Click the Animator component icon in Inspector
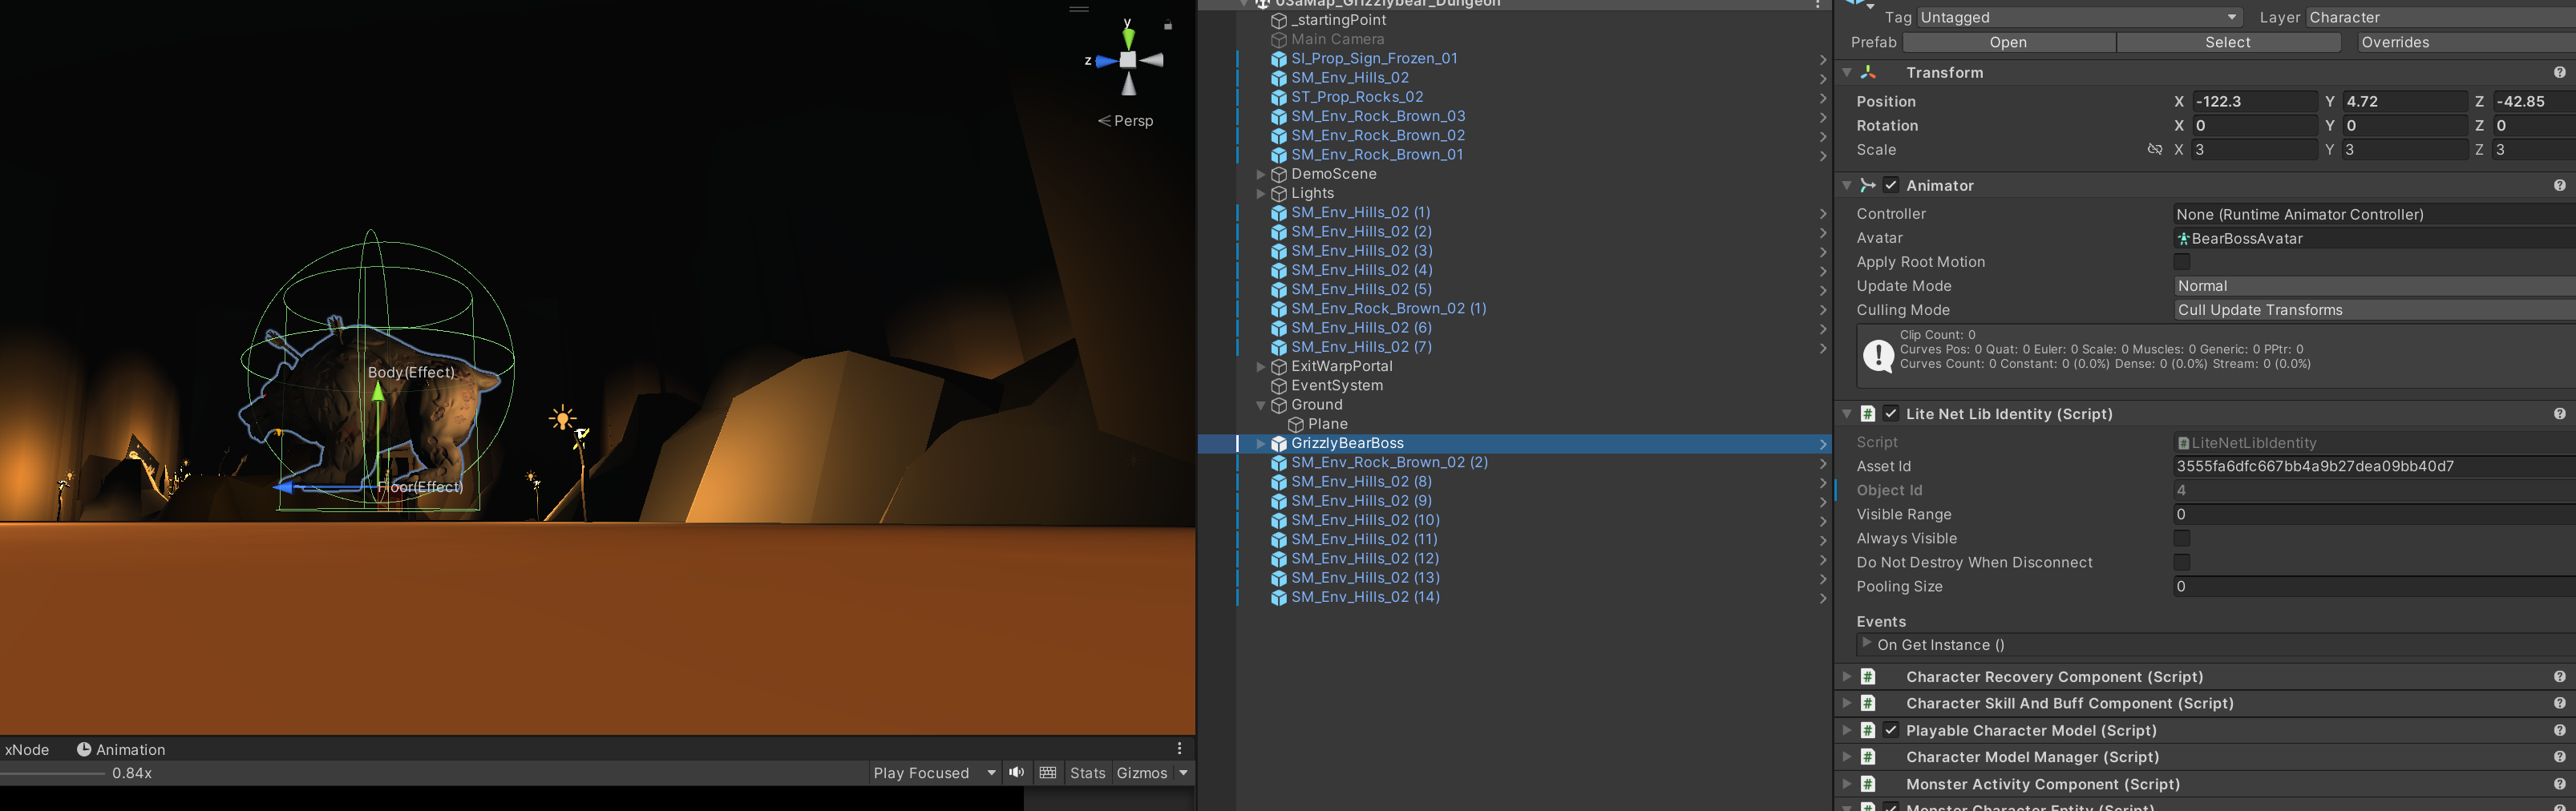 pyautogui.click(x=1867, y=185)
